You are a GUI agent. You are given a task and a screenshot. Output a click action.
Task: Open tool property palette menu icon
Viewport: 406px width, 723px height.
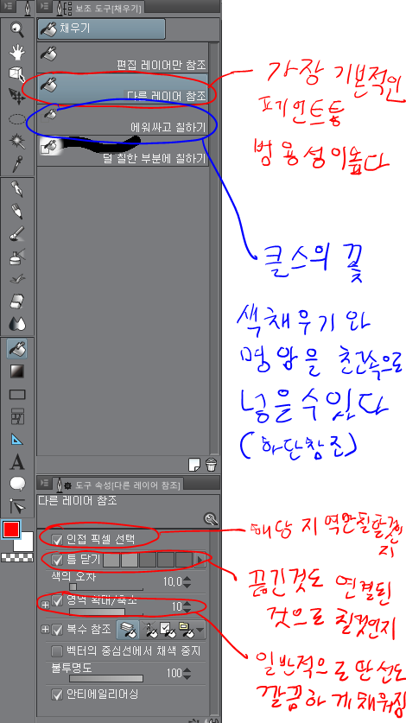[x=45, y=483]
